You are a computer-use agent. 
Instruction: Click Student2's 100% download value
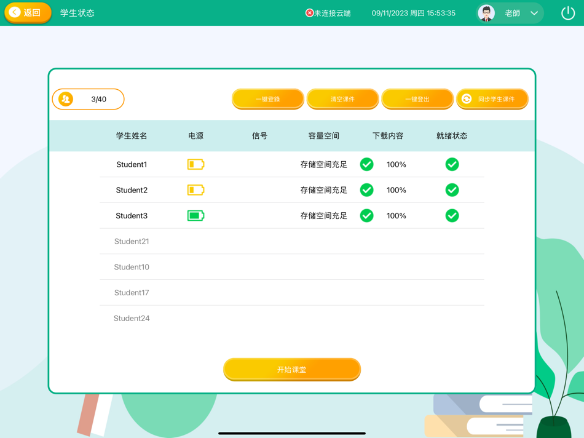point(397,190)
